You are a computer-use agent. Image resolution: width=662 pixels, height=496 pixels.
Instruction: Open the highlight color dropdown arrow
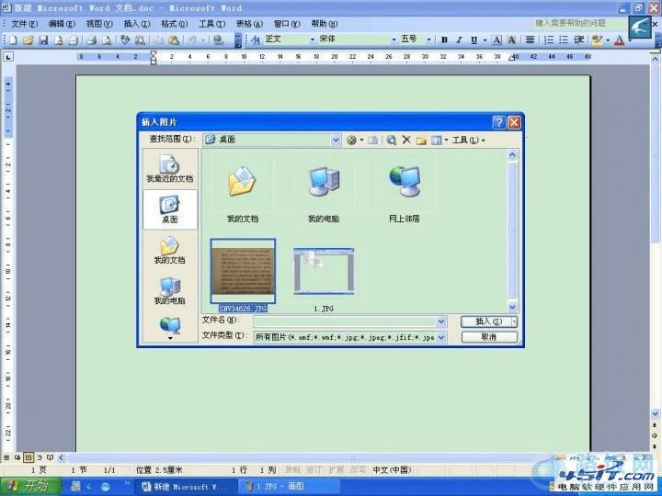(608, 40)
